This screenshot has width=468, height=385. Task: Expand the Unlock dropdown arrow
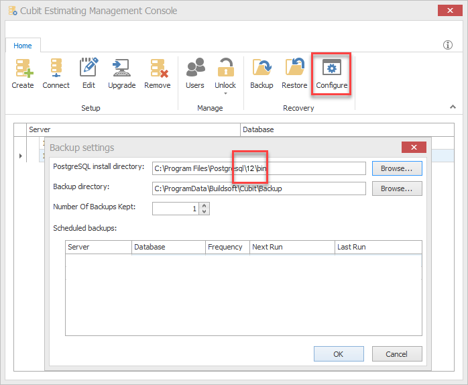tap(226, 93)
